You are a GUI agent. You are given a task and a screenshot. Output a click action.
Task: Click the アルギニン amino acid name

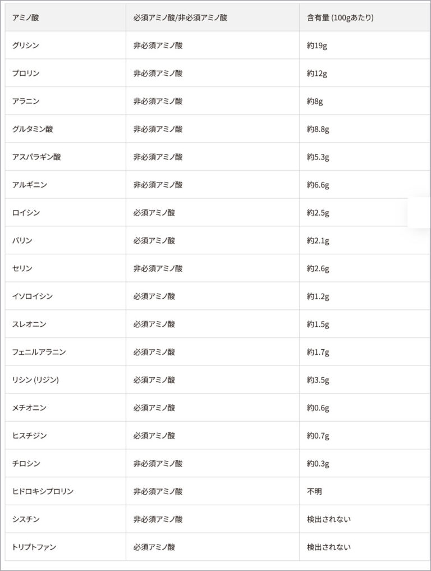(29, 185)
